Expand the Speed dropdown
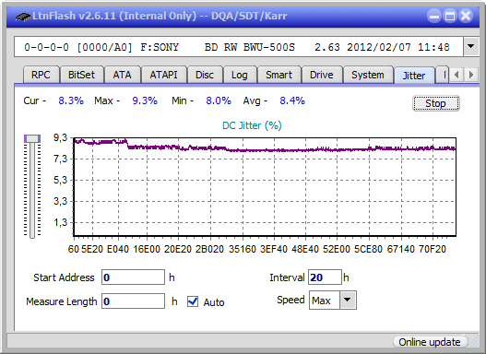The height and width of the screenshot is (354, 486). click(x=348, y=300)
